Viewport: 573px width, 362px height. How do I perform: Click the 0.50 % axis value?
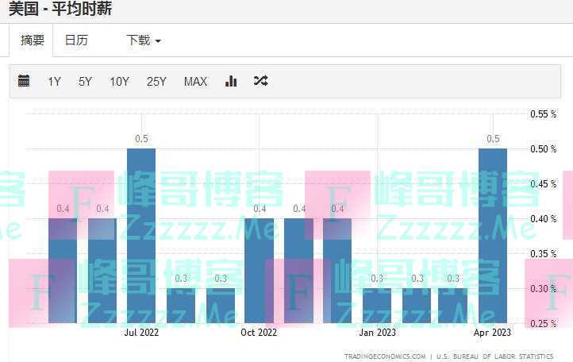point(544,148)
